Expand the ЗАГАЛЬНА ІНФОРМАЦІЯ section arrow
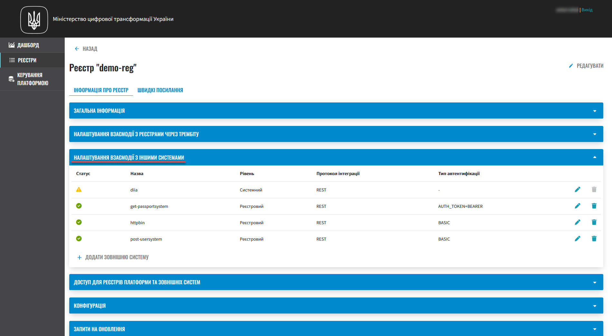 tap(595, 111)
